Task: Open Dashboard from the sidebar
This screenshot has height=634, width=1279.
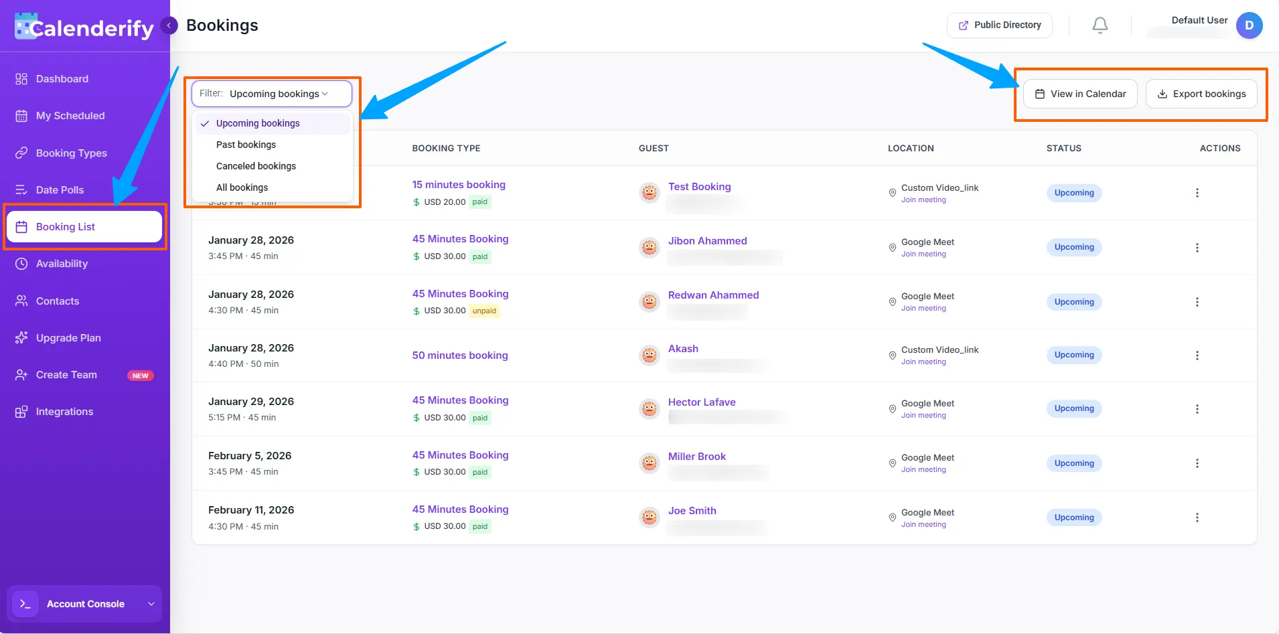Action: pos(62,79)
